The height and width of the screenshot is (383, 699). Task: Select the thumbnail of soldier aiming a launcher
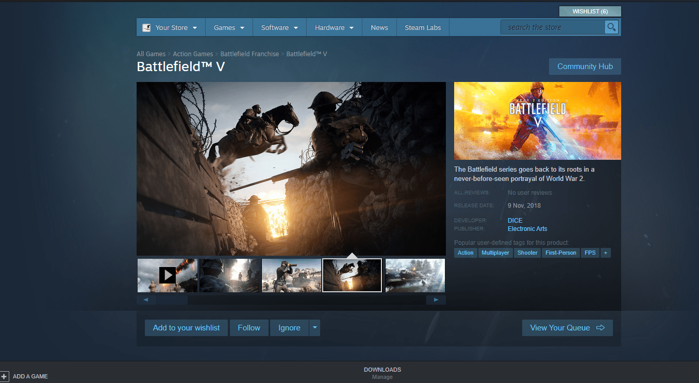coord(291,275)
